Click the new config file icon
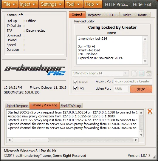 tap(134, 73)
